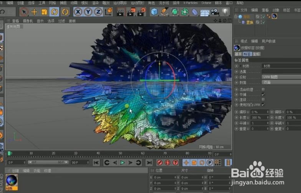Open the viewport 摄像机 menu

coord(28,21)
